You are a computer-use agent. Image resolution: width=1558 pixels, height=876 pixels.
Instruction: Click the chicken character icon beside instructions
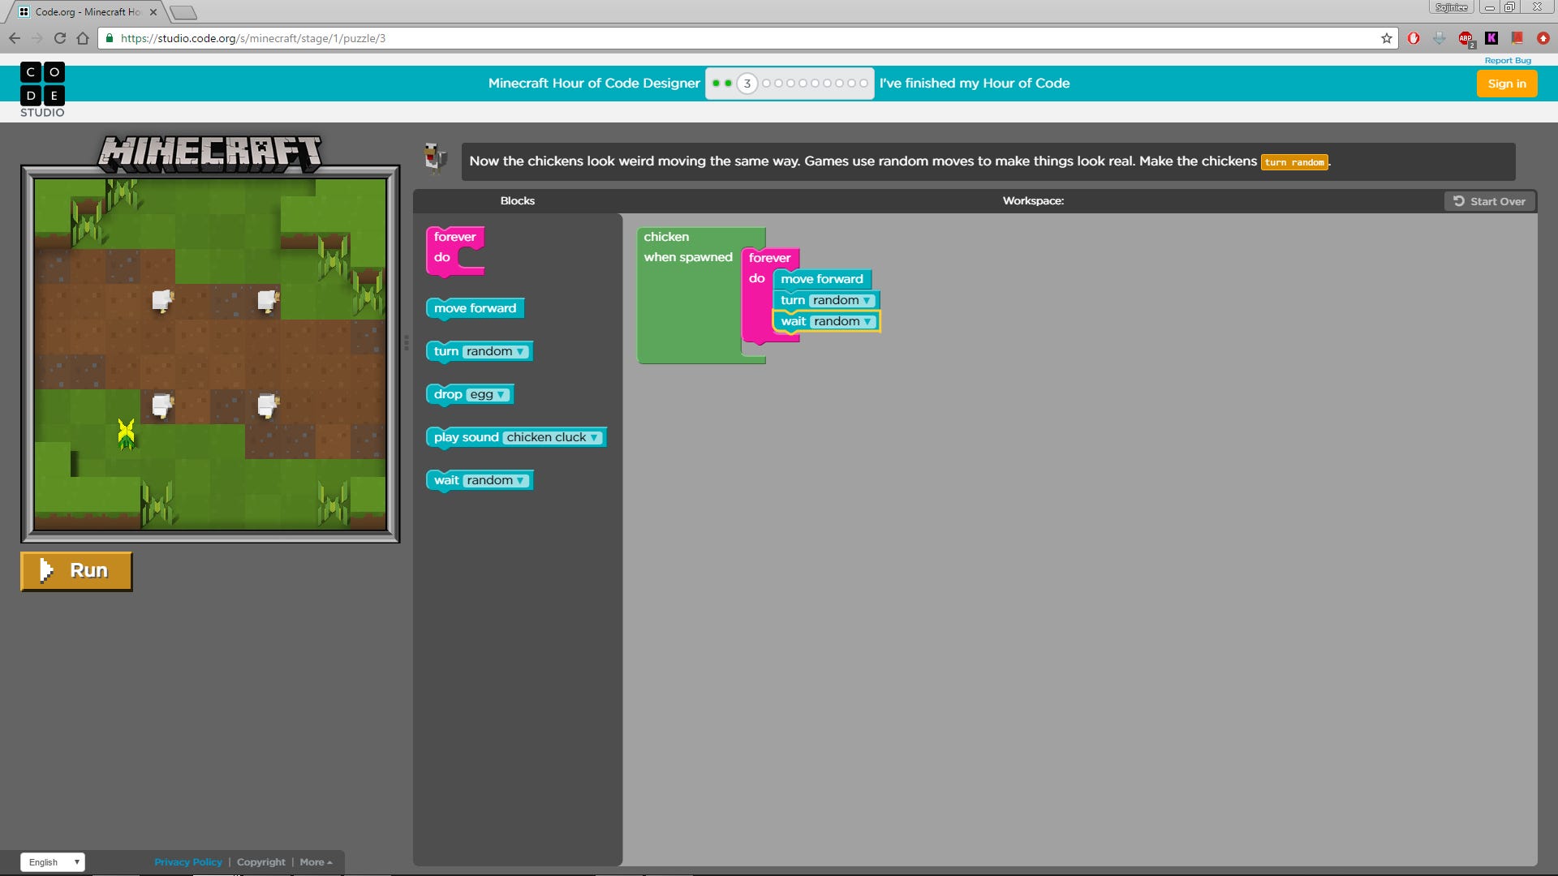coord(436,158)
